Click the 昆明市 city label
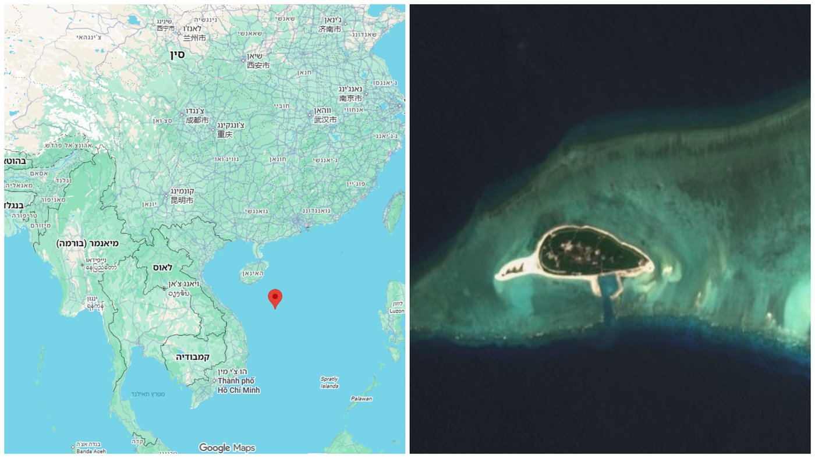815x458 pixels. click(x=182, y=200)
